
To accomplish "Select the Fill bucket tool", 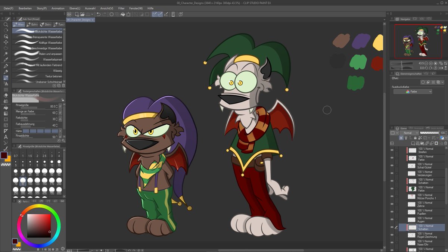I will click(6, 108).
